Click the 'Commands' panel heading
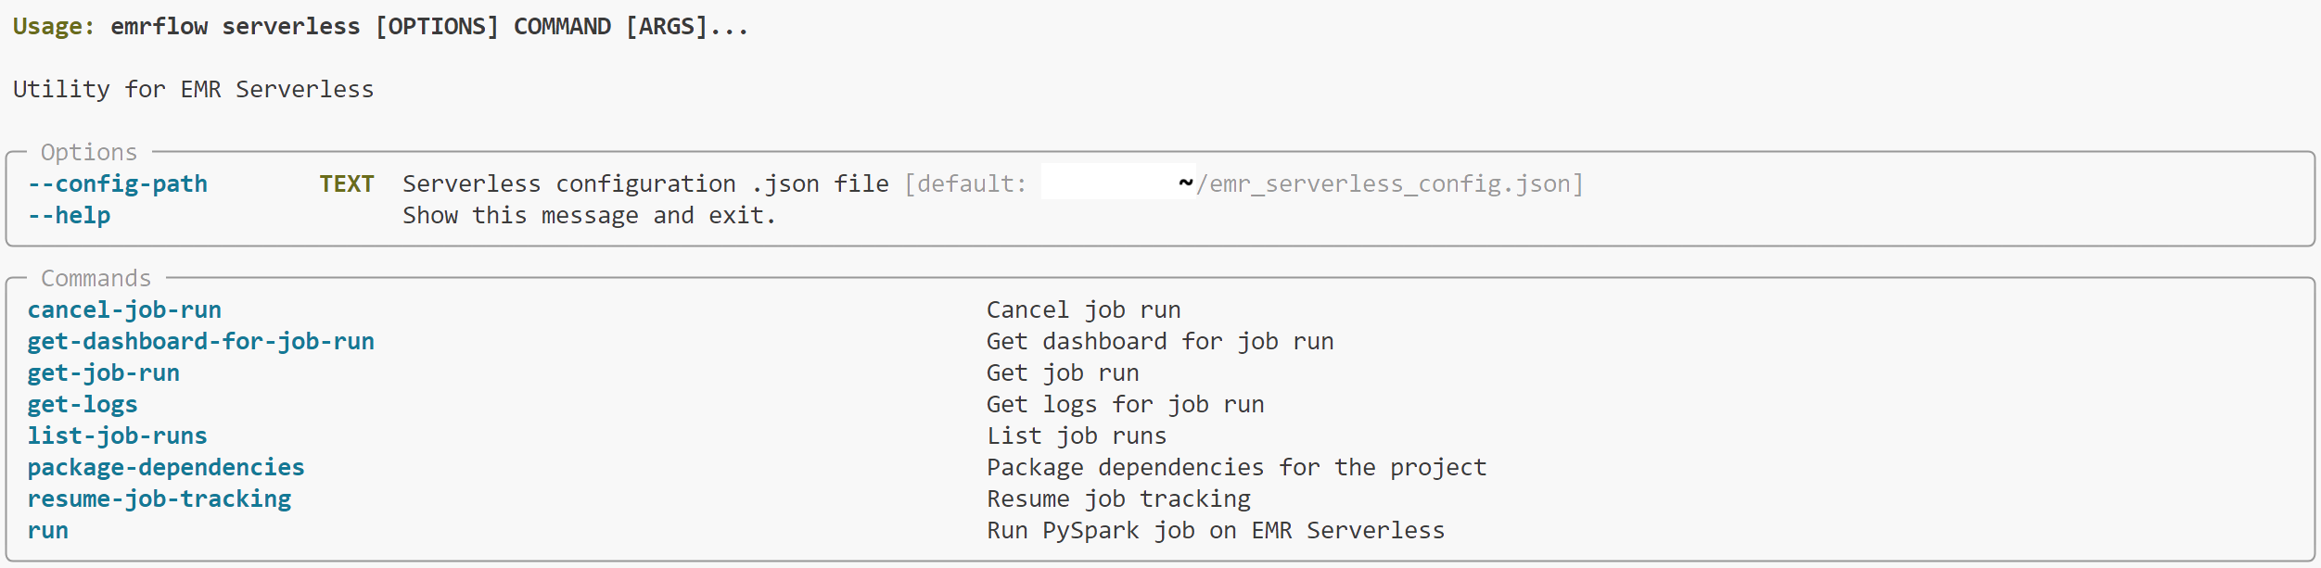 coord(96,279)
